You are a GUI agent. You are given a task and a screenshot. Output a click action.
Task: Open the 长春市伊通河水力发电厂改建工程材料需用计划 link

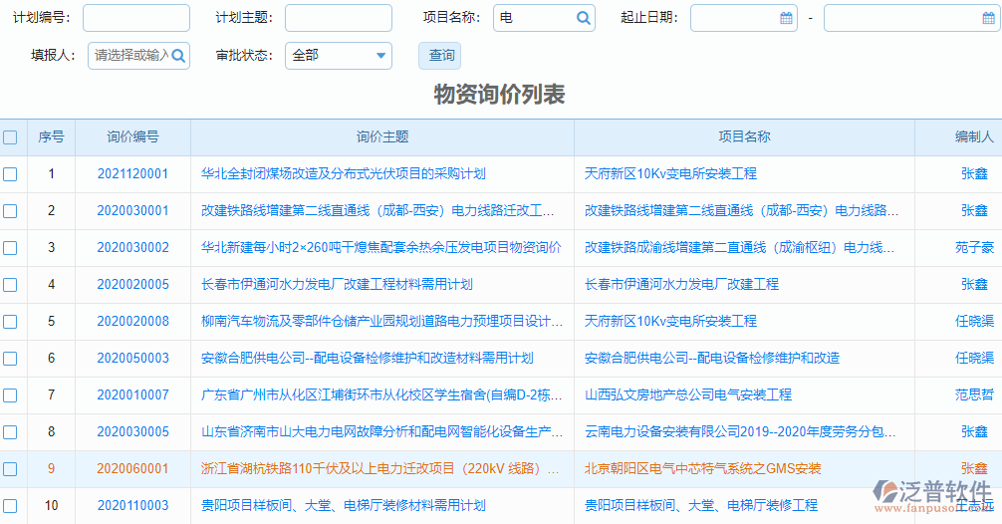coord(337,285)
